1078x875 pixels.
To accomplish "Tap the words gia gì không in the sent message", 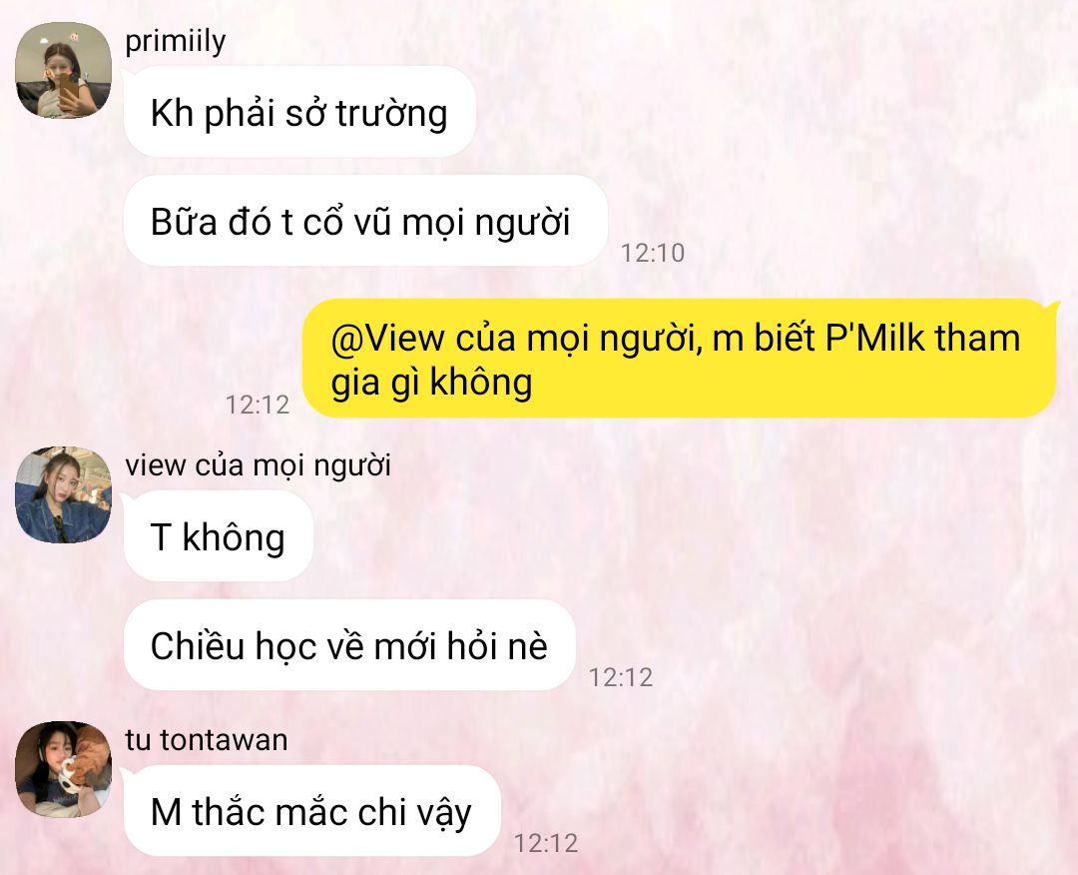I will point(432,383).
